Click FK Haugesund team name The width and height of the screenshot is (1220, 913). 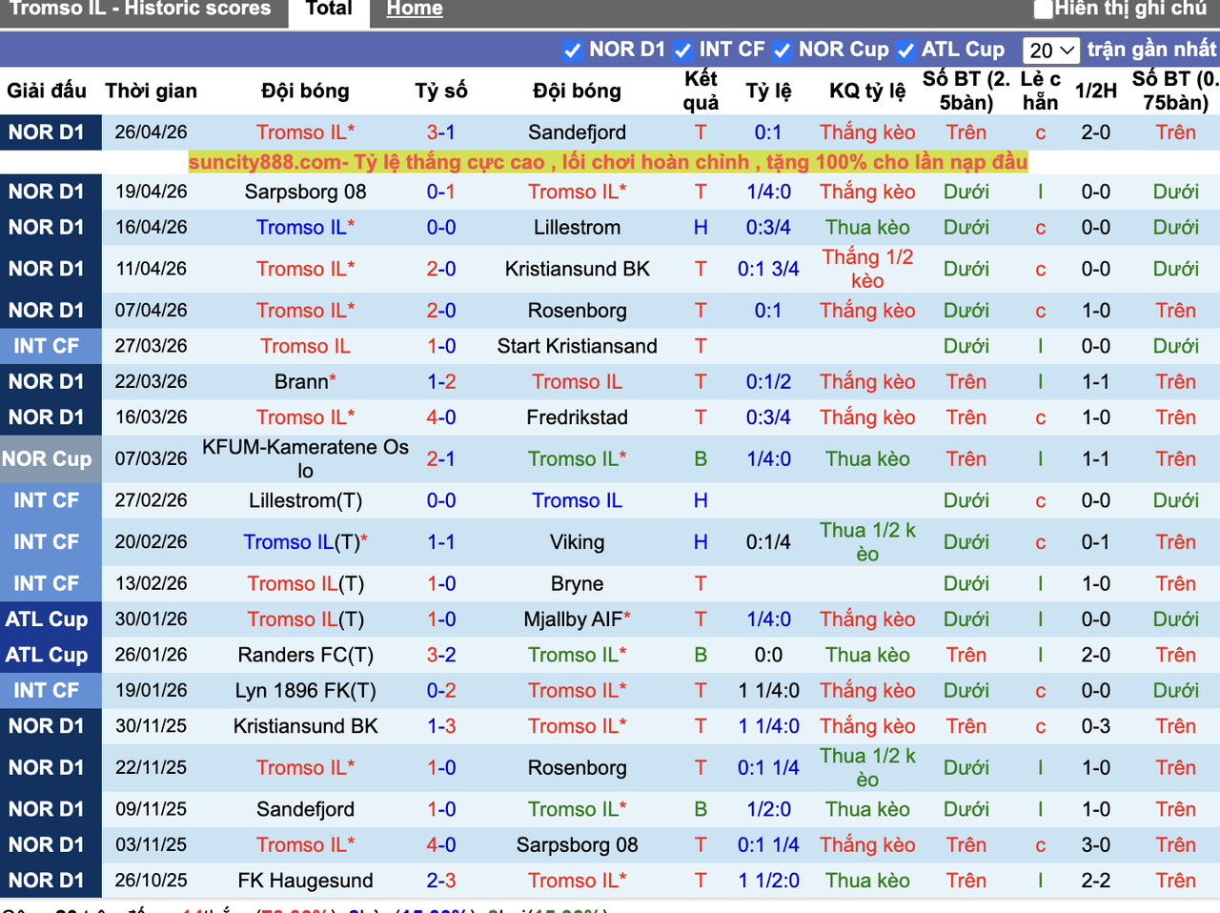coord(305,881)
